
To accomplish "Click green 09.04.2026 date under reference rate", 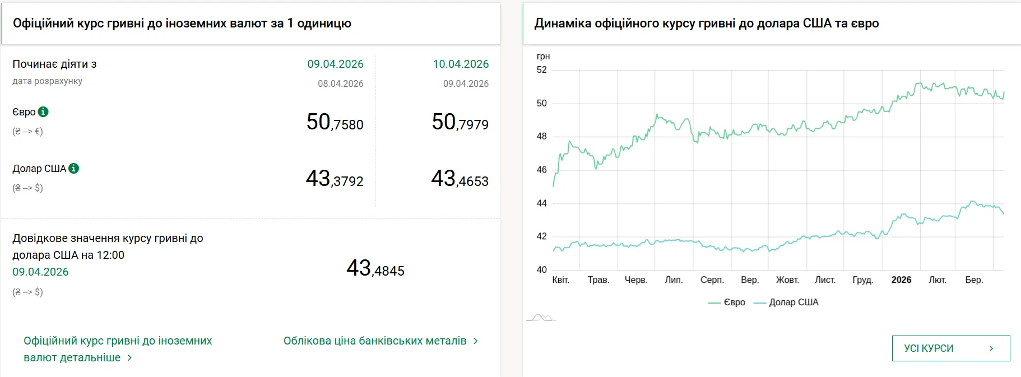I will click(x=40, y=272).
